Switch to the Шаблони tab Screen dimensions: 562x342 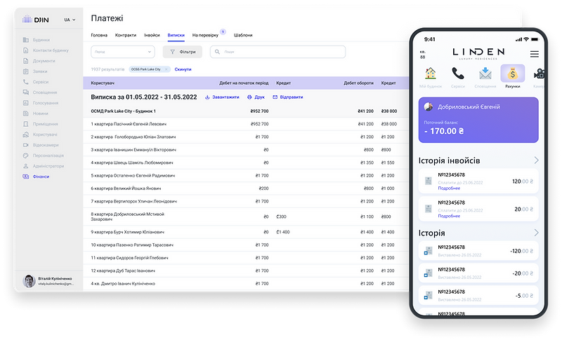click(x=243, y=35)
